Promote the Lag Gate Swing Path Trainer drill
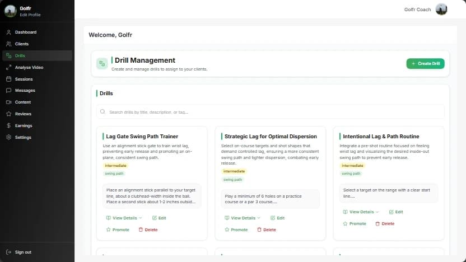This screenshot has height=262, width=466. [x=118, y=230]
